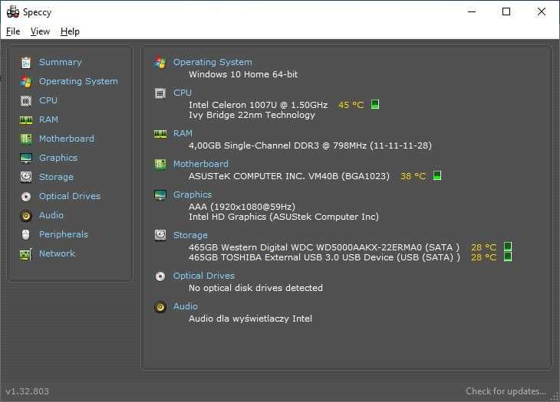Click Intel Celeron 1007U @ 1.50GHz text

pos(259,105)
